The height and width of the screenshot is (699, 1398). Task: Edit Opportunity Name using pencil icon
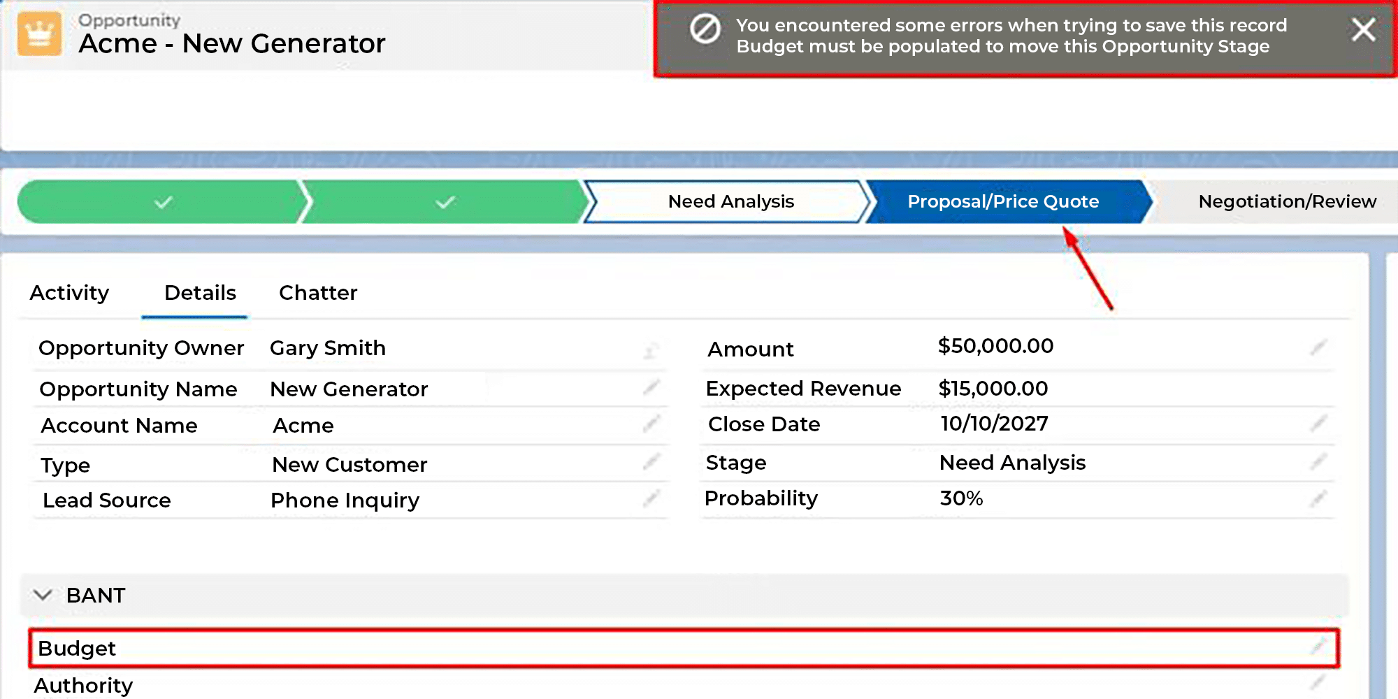(651, 387)
